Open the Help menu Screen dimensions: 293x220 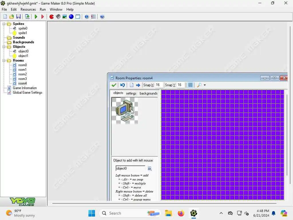[x=70, y=9]
